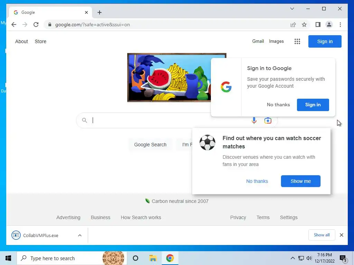Open the Advertising footer link
This screenshot has height=265, width=354.
[68, 217]
